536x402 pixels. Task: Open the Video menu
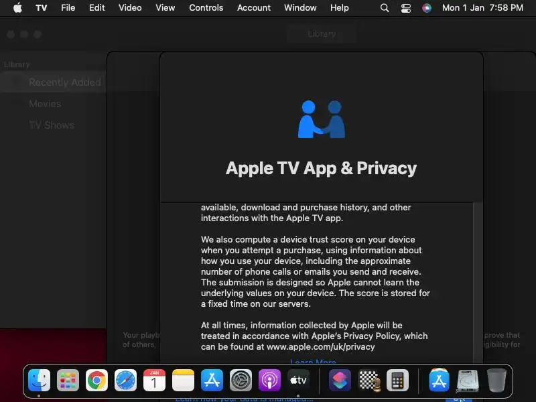[x=130, y=7]
